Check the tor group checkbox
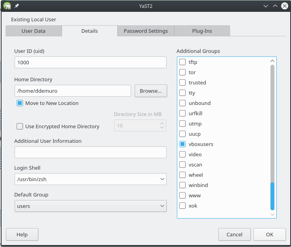This screenshot has height=247, width=291. point(182,72)
